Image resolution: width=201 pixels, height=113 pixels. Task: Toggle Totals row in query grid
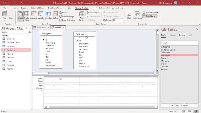[x=129, y=15]
